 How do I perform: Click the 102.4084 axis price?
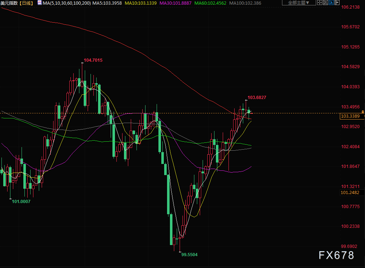tap(350, 146)
